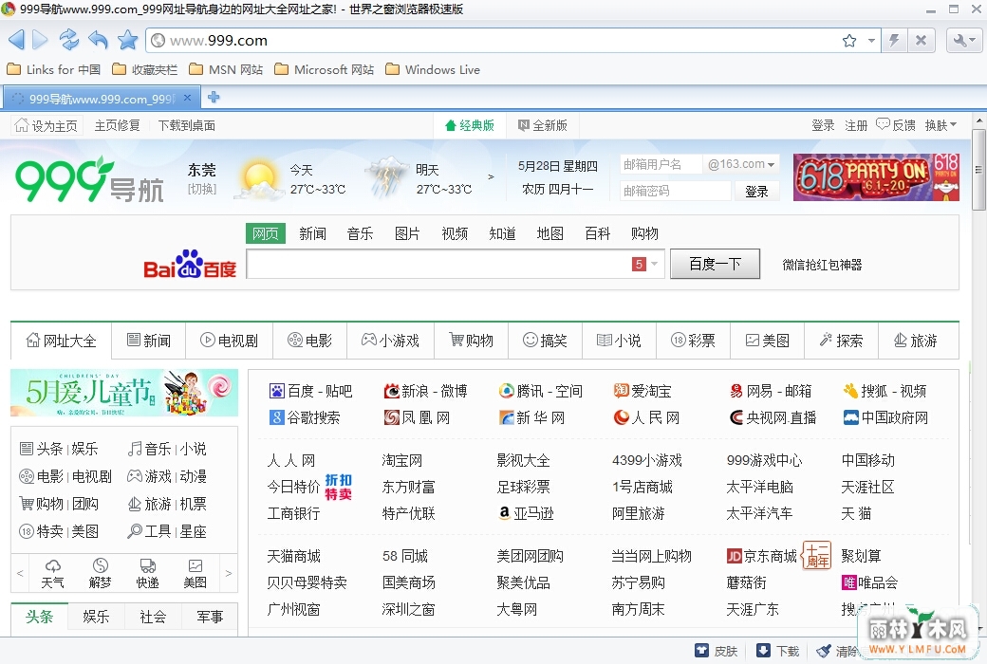Select the 音乐 search category
Image resolution: width=987 pixels, height=665 pixels.
(360, 234)
